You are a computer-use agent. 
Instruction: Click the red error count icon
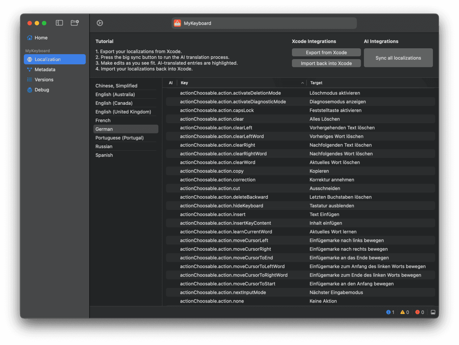click(x=417, y=312)
